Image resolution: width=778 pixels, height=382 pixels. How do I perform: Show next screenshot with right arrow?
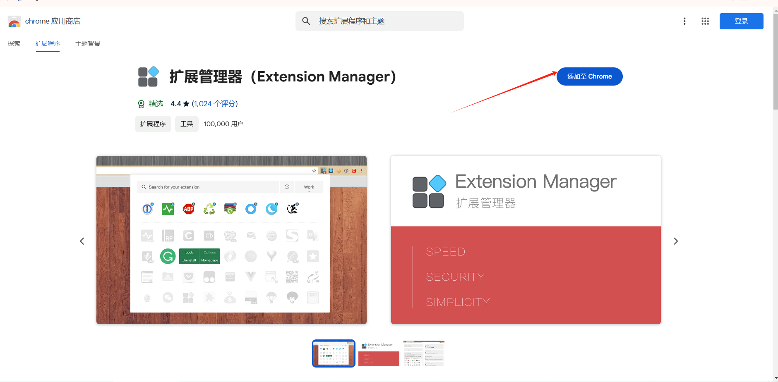676,241
